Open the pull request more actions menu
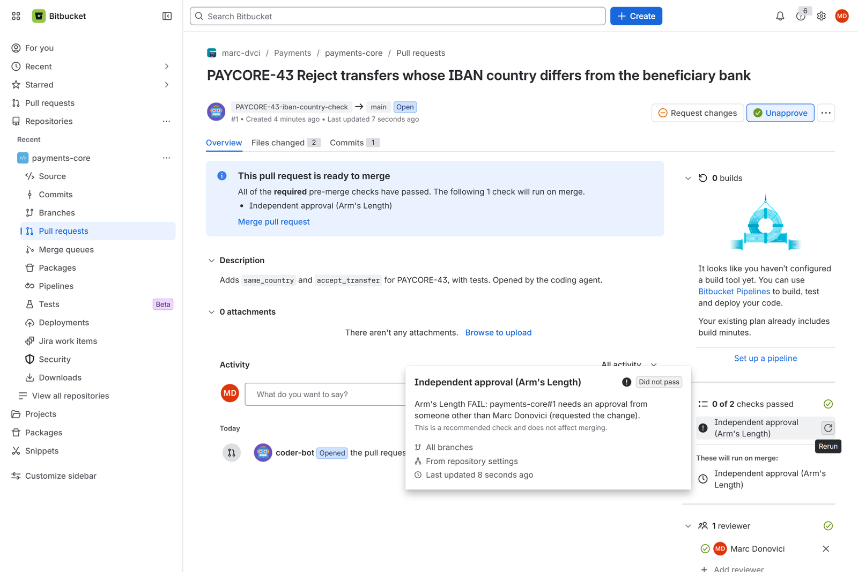The width and height of the screenshot is (858, 572). (x=826, y=113)
